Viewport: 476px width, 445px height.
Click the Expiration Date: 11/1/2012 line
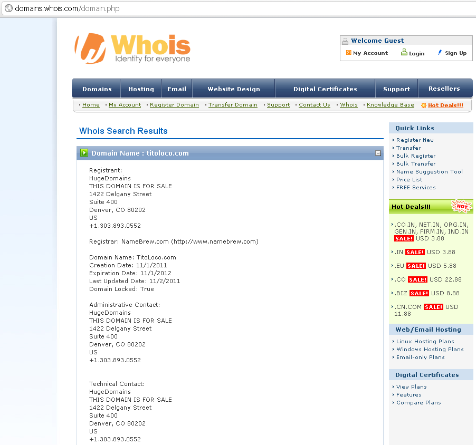point(130,273)
